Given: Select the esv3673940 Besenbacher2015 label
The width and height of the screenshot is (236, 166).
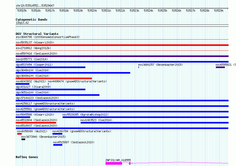Looking at the screenshot, I should click(x=43, y=137).
